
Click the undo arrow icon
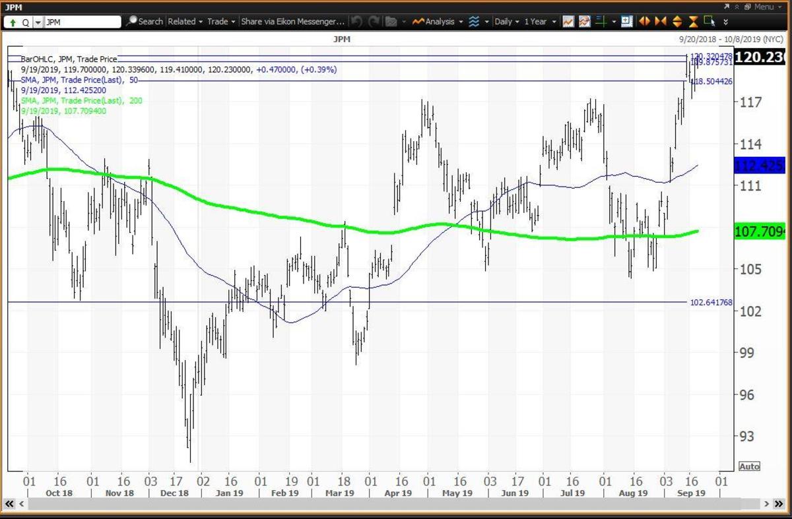pos(356,21)
